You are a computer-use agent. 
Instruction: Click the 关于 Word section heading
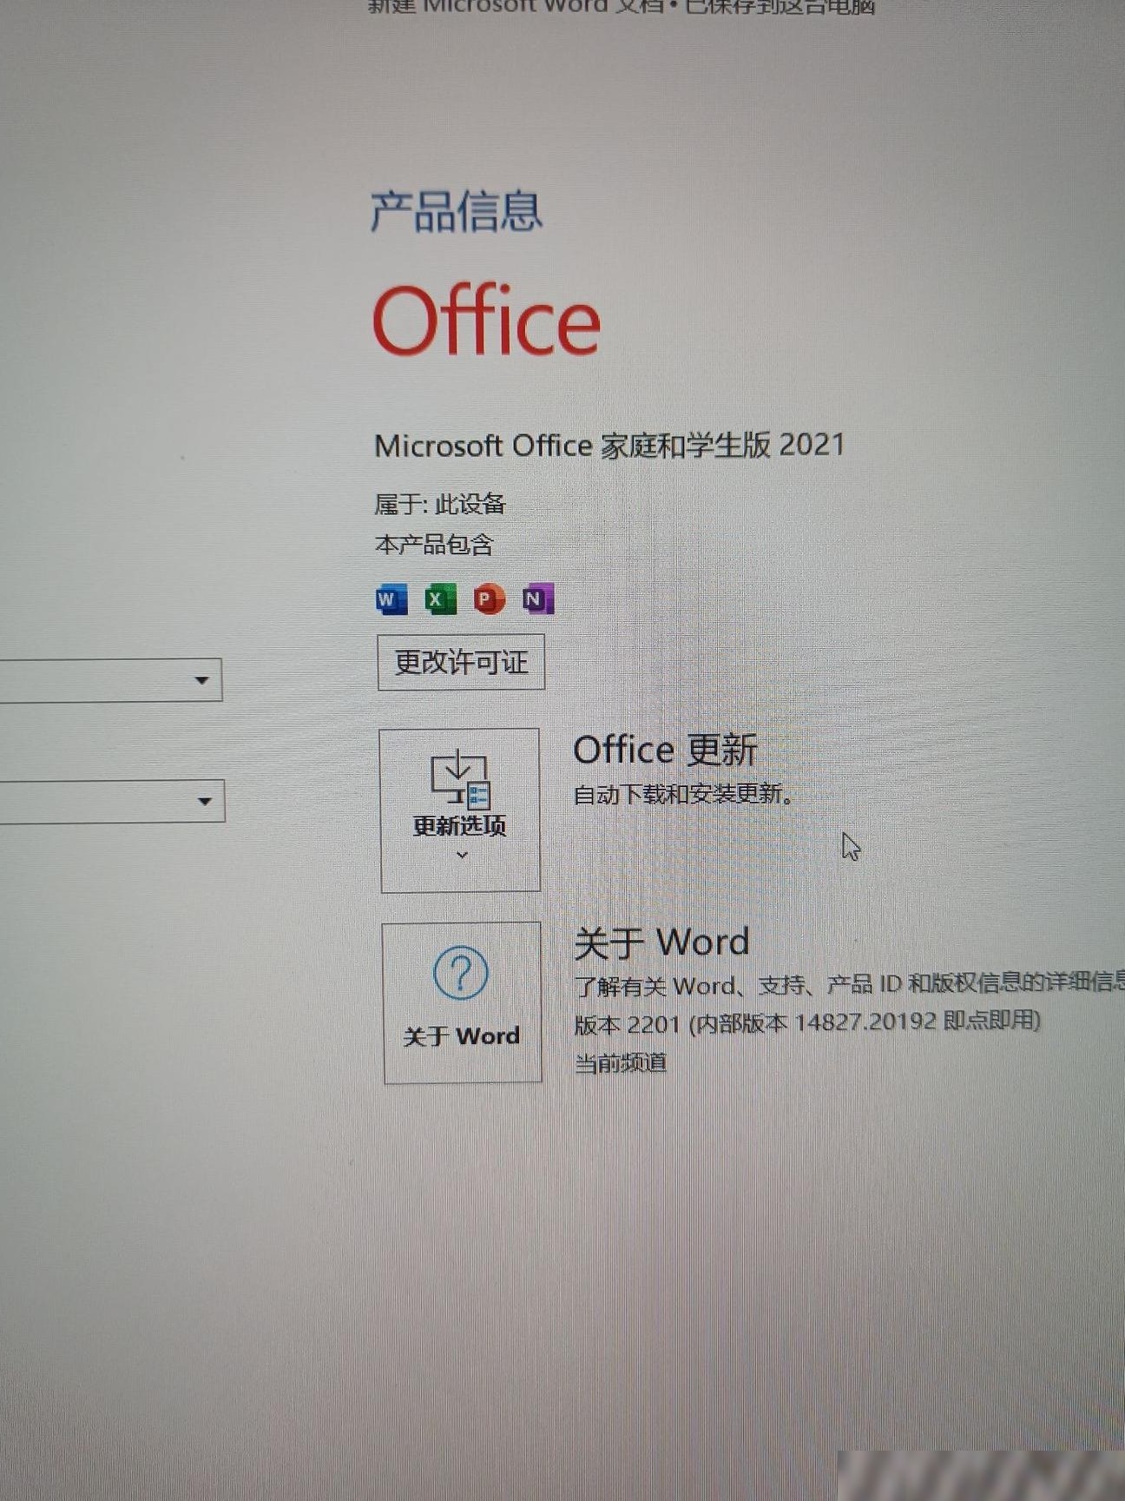point(661,942)
